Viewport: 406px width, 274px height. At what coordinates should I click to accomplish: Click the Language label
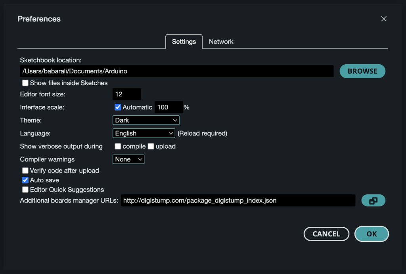(35, 133)
